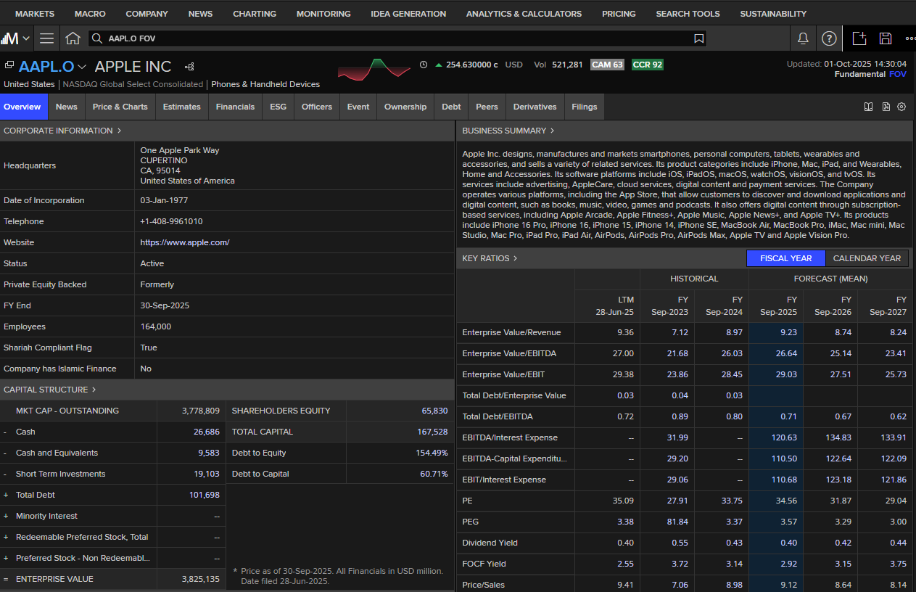Image resolution: width=916 pixels, height=592 pixels.
Task: Select the Fiscal Year toggle
Action: pyautogui.click(x=785, y=258)
